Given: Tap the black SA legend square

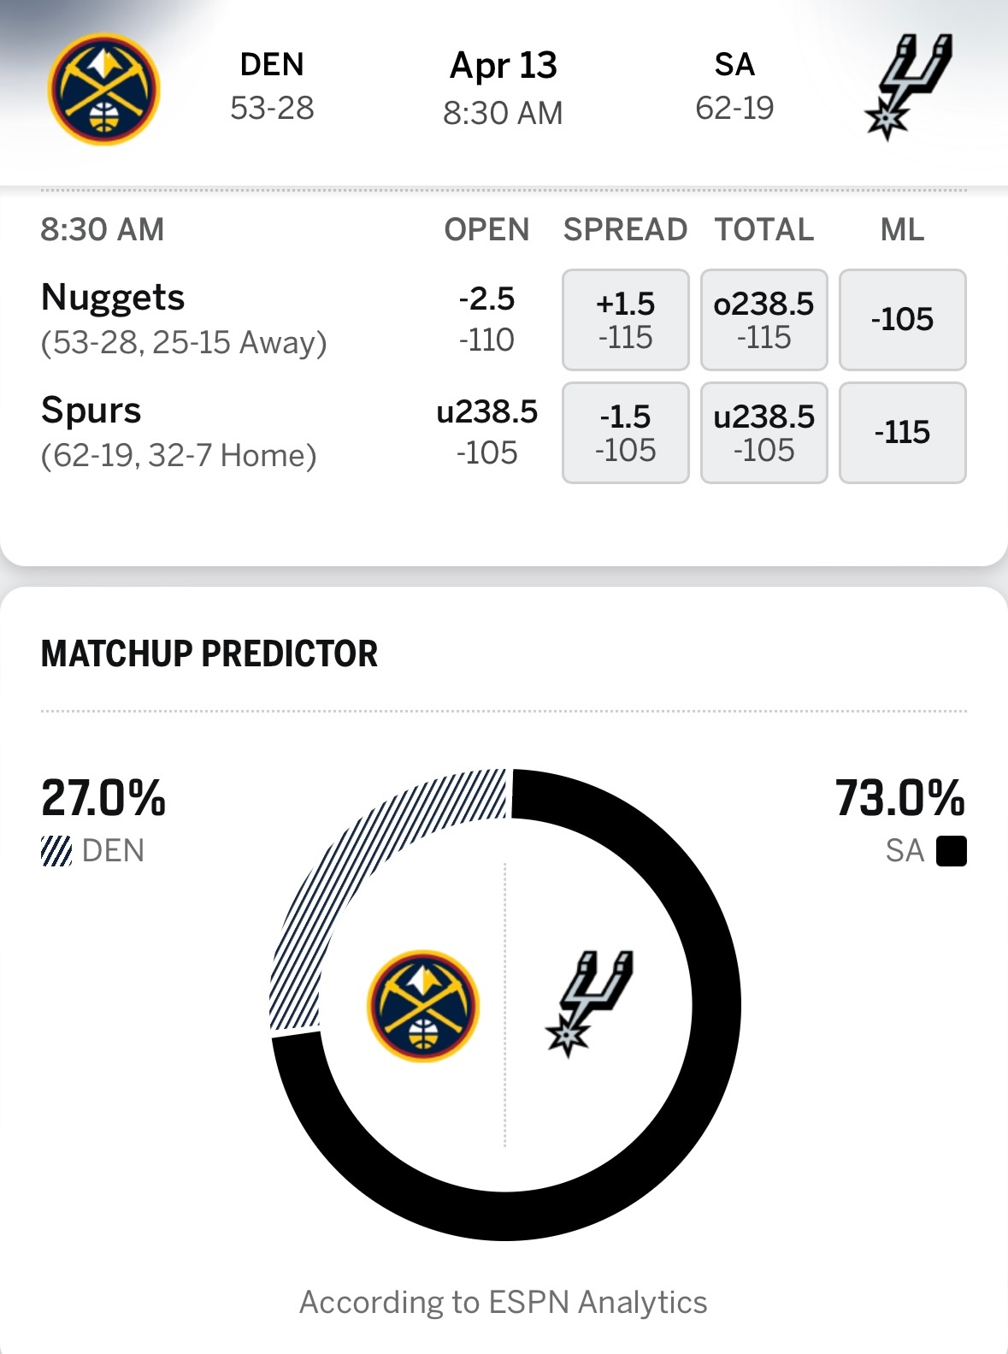Looking at the screenshot, I should [951, 851].
